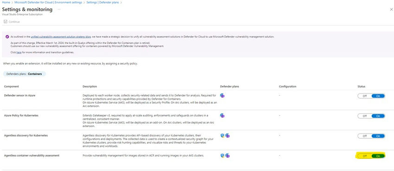Click the Status column header
Screen dimensions: 394x171
362,86
